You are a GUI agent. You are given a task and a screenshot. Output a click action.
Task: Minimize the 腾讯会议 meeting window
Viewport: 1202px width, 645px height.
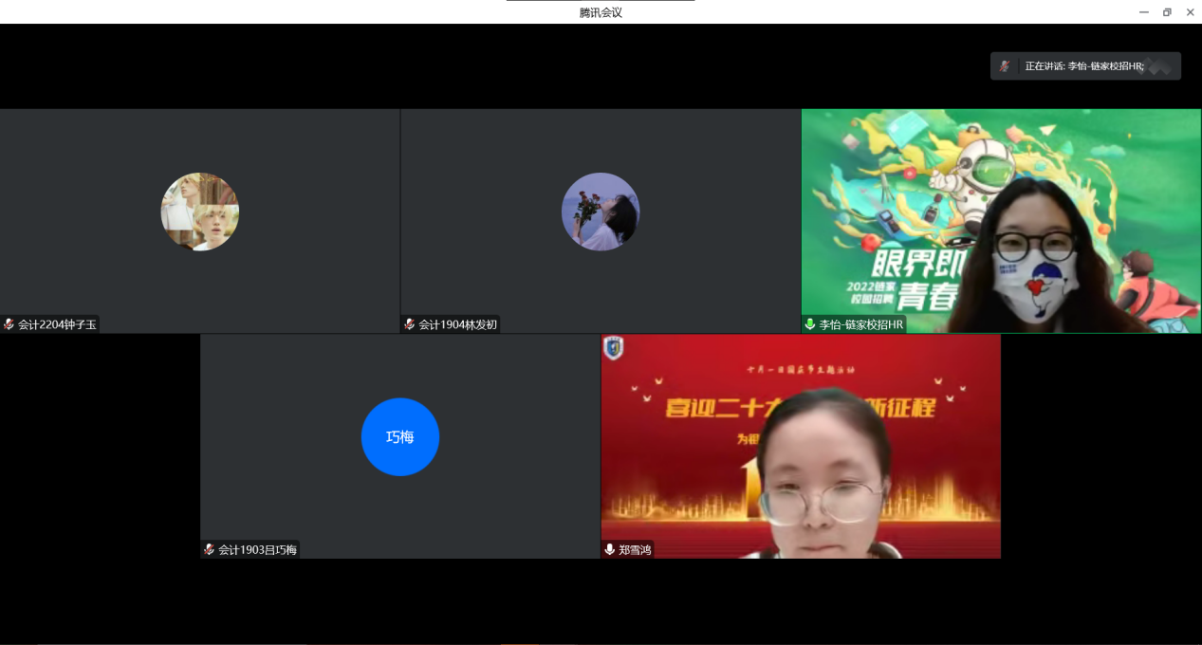point(1143,12)
